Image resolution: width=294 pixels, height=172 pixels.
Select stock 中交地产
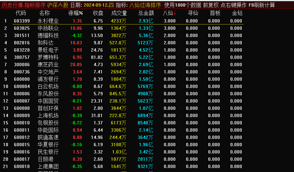[48, 72]
